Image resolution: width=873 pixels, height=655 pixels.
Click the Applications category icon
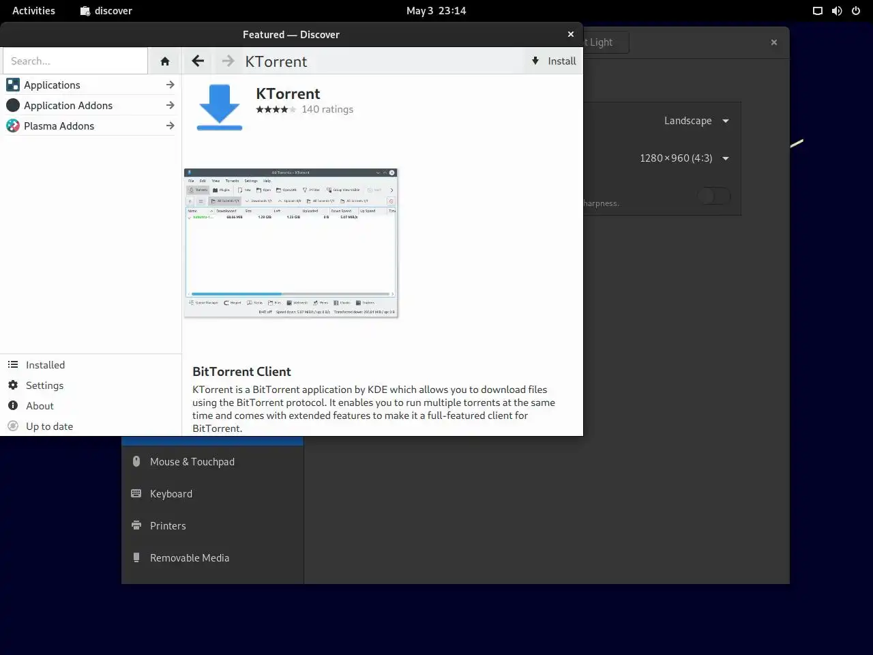pos(13,85)
